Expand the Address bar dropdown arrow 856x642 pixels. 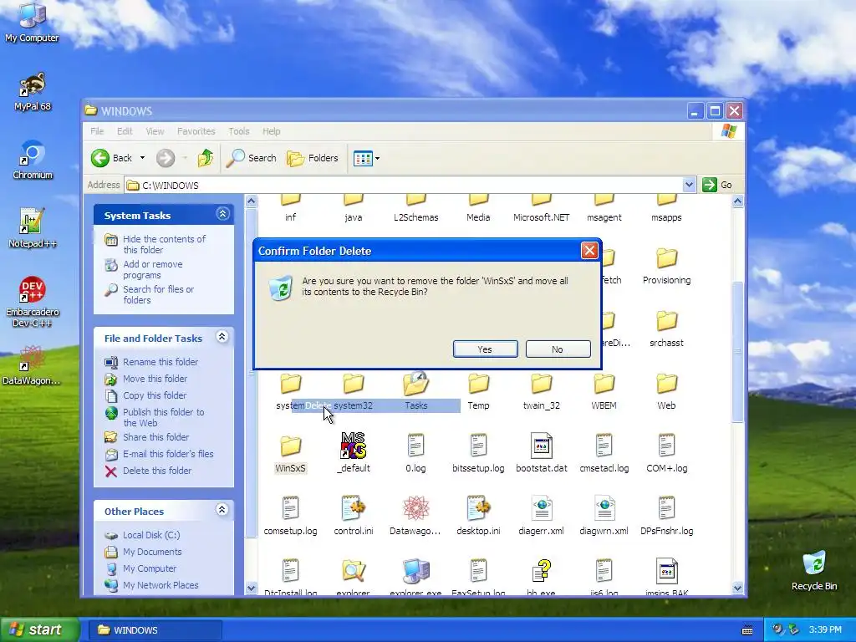(689, 185)
